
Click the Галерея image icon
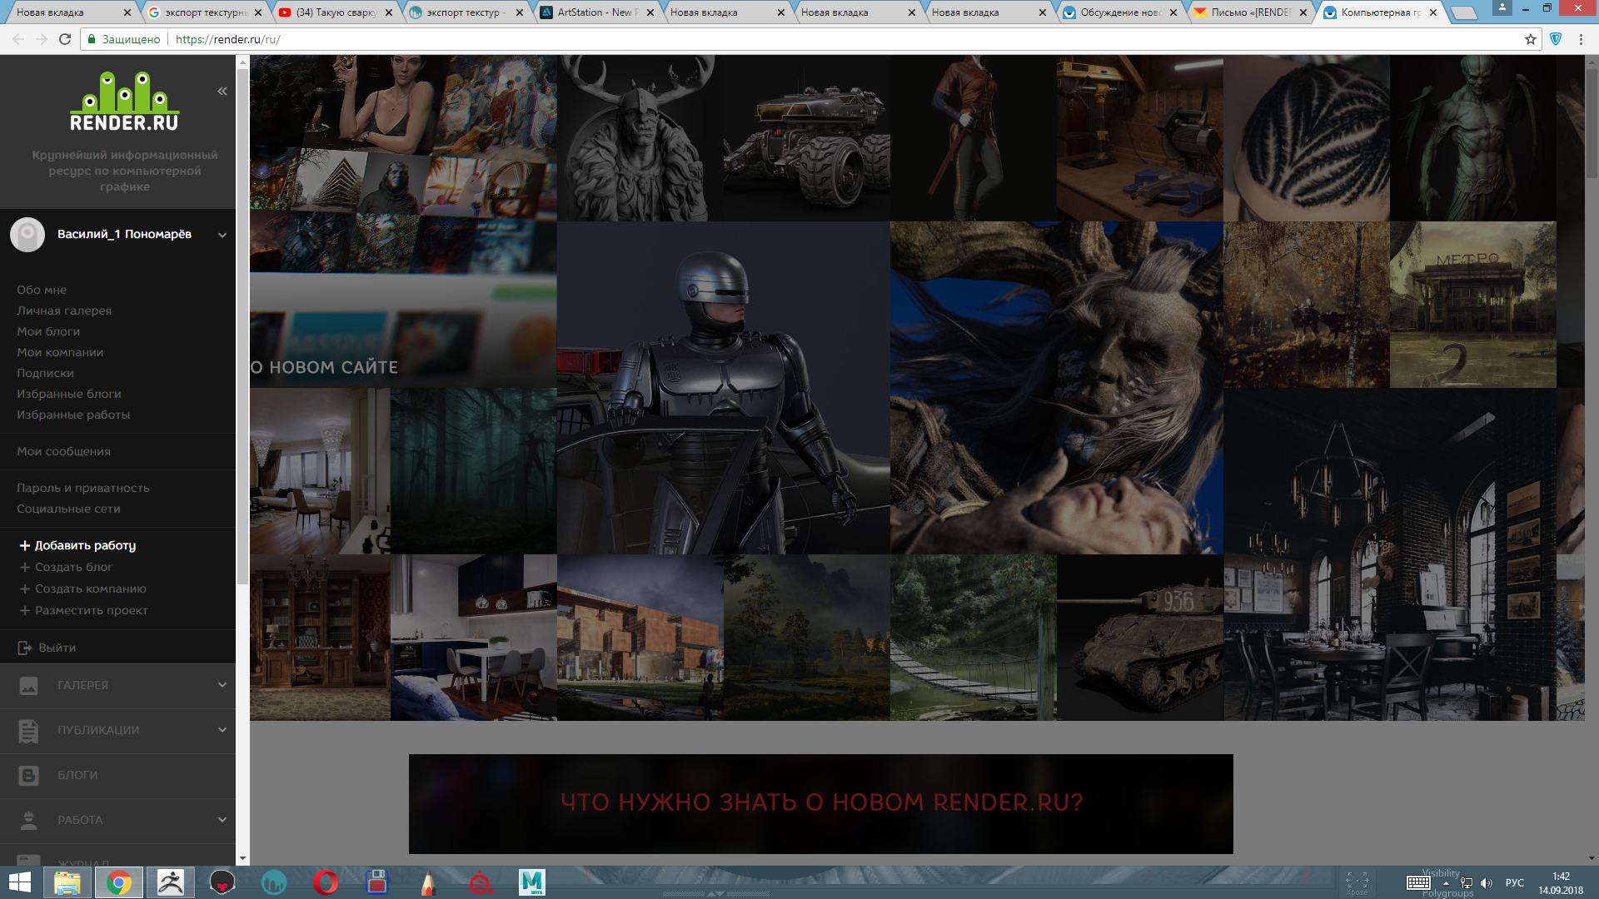pyautogui.click(x=28, y=686)
